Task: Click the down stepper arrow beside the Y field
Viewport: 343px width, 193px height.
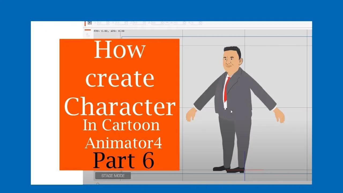Action: 126,24
